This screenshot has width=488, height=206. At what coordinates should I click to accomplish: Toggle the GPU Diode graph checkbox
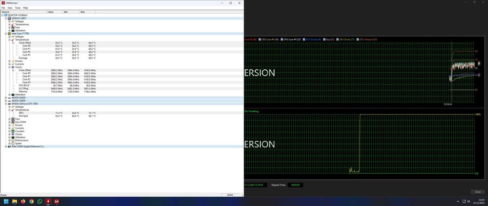click(x=337, y=40)
